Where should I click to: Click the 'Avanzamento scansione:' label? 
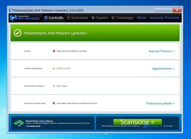34,86
